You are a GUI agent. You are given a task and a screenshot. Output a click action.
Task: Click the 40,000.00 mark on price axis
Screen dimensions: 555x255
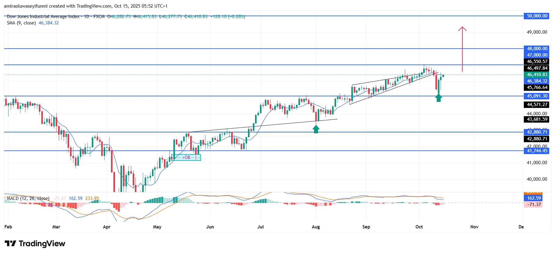coord(537,179)
